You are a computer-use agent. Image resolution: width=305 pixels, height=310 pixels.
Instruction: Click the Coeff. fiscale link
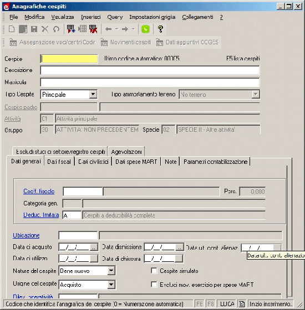coord(39,191)
